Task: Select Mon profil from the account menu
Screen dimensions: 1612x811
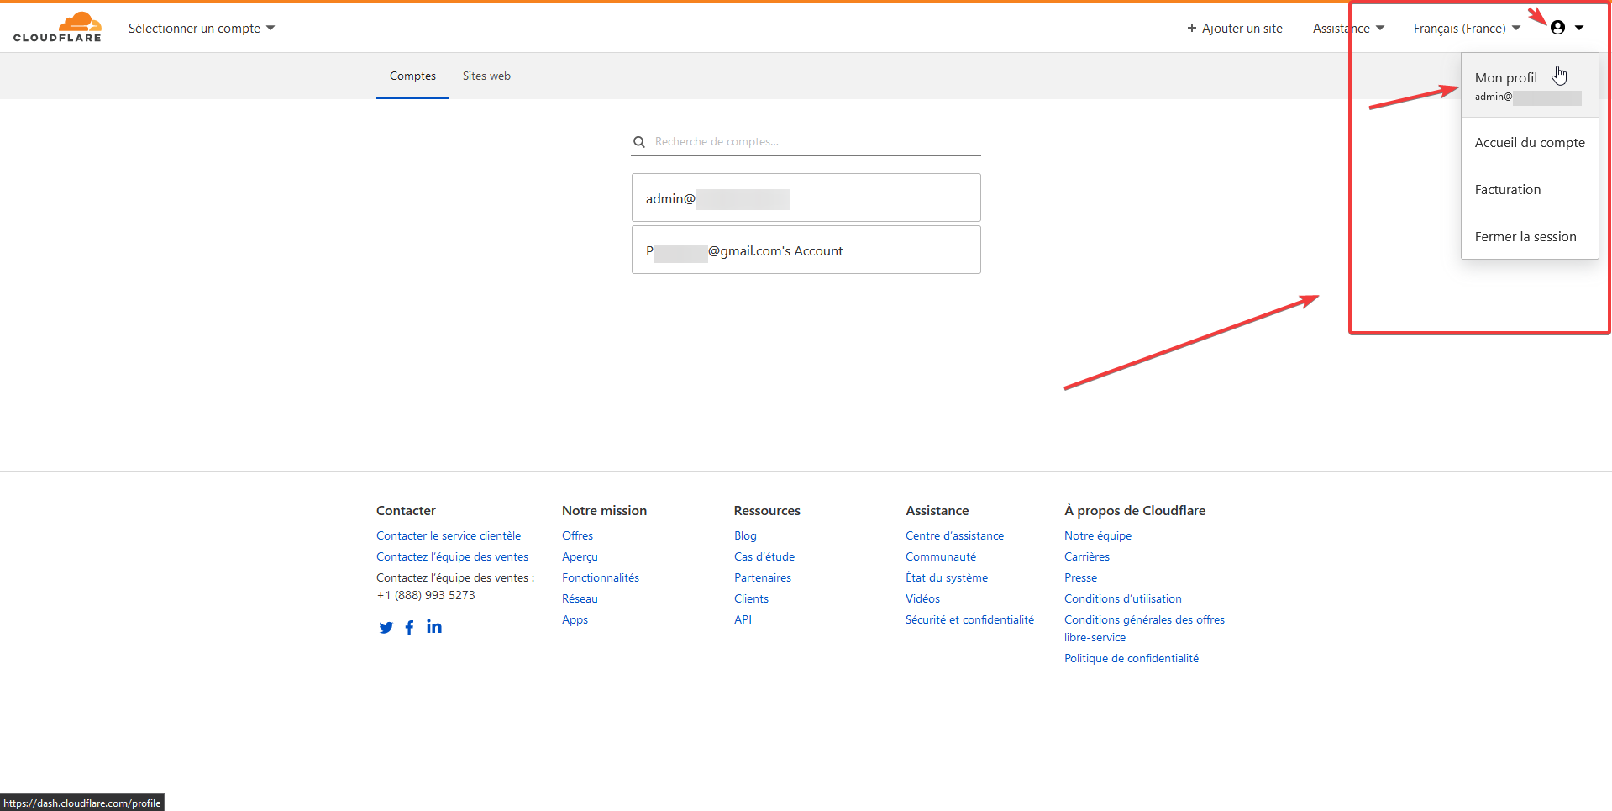Action: pos(1505,77)
